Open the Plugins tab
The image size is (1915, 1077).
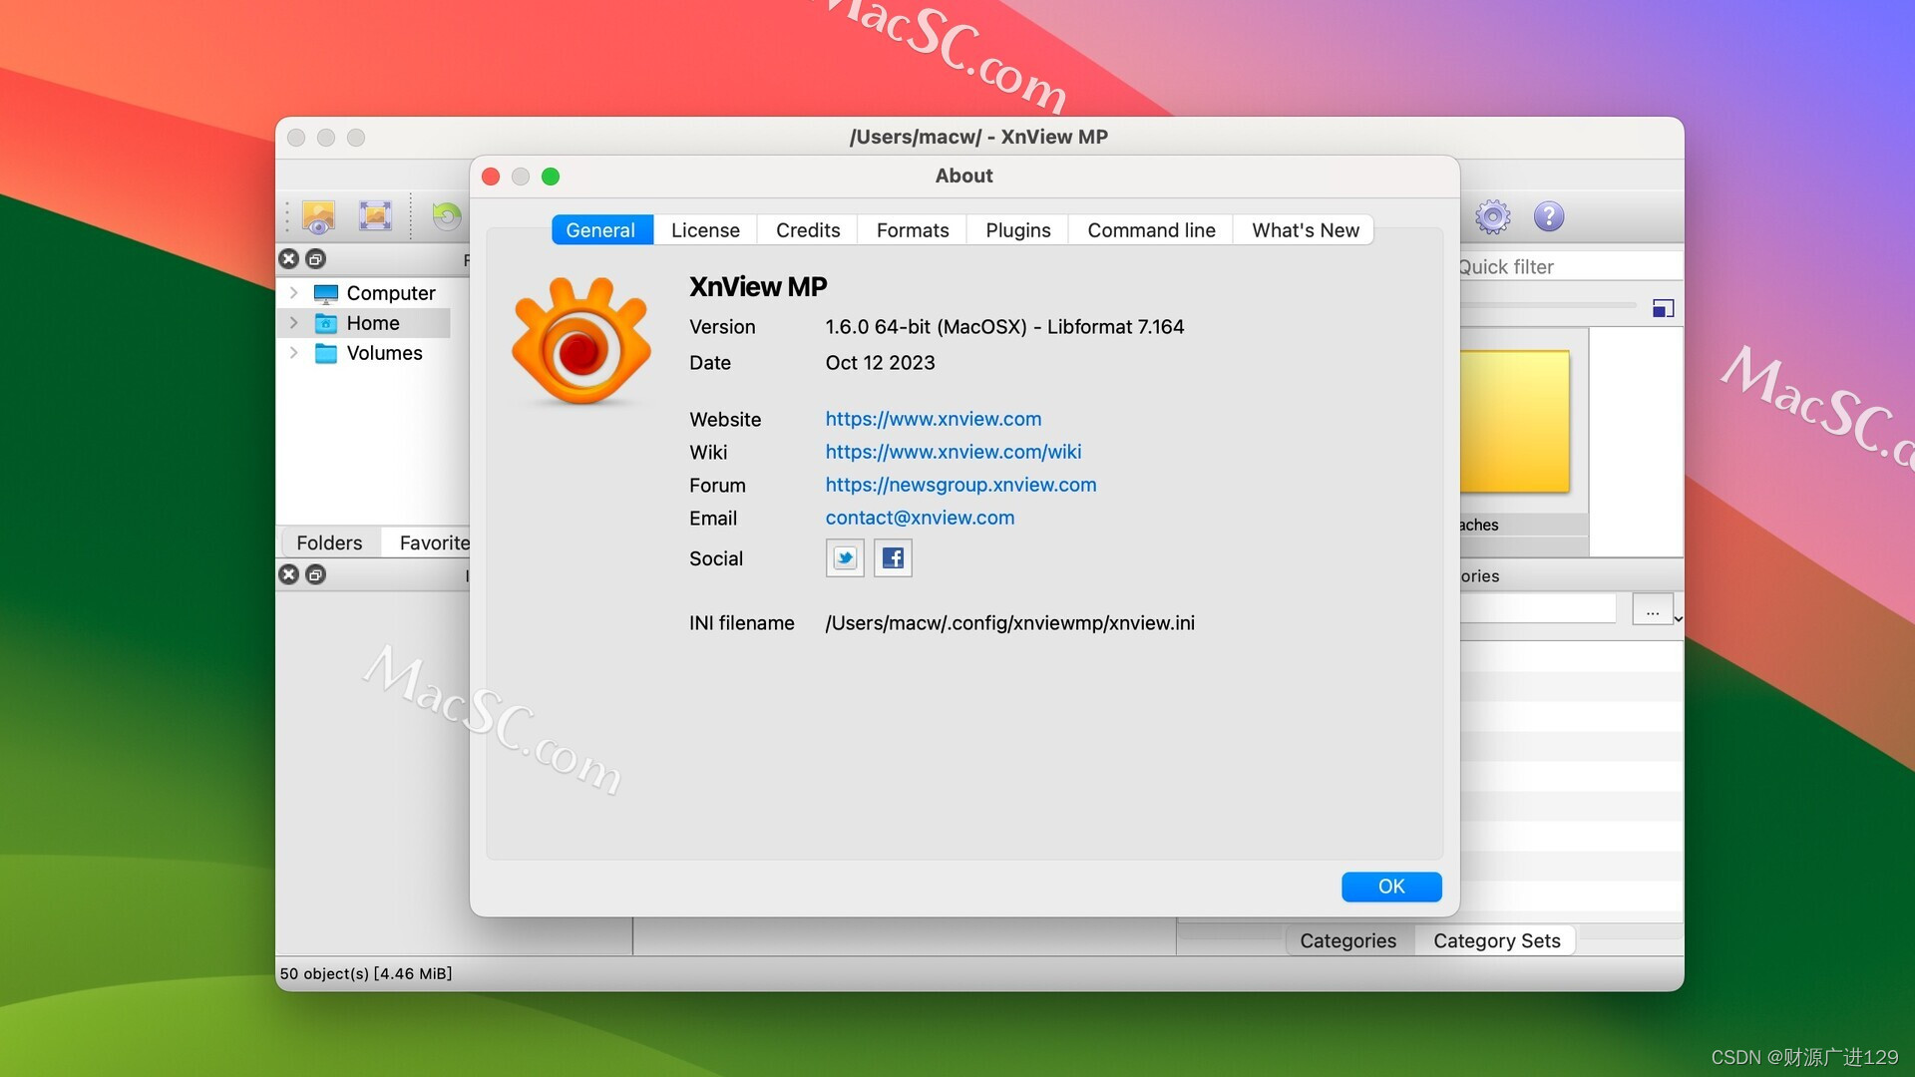click(x=1017, y=230)
